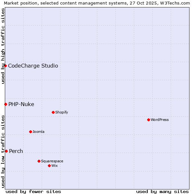Click the CodeCharge Studio text label
194x194 pixels.
(x=33, y=66)
